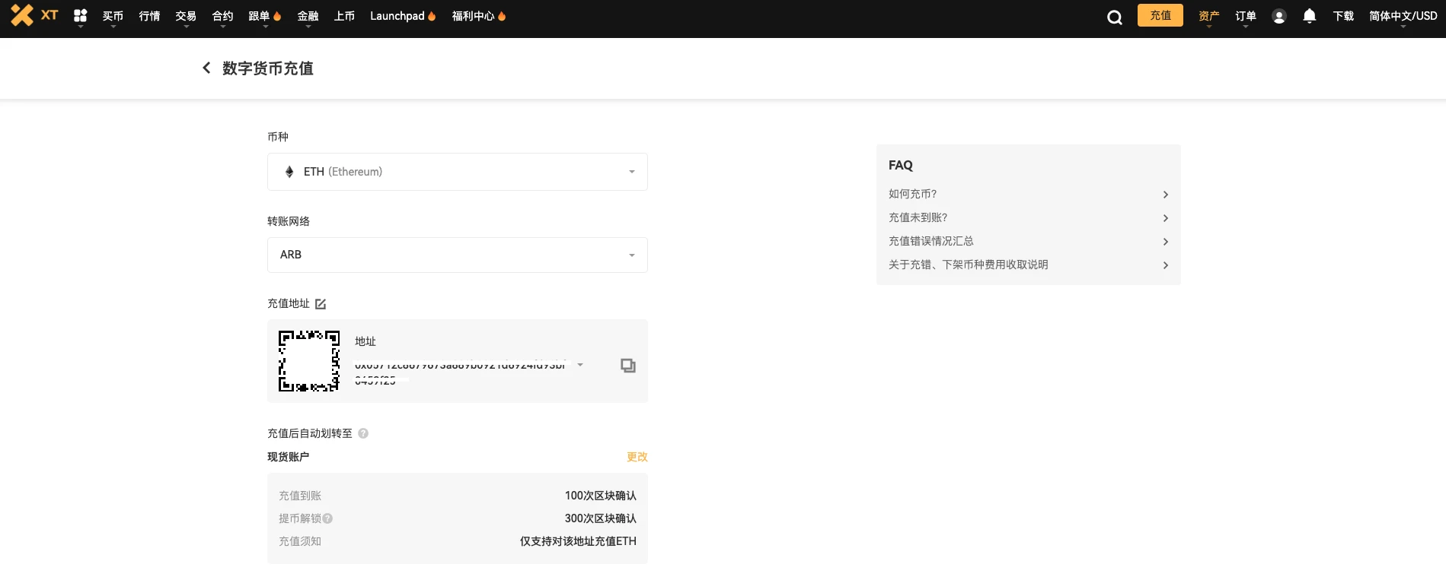This screenshot has height=580, width=1446.
Task: Expand the address selector arrow
Action: (x=580, y=365)
